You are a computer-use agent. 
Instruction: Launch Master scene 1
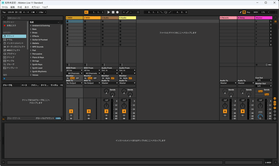pyautogui.click(x=256, y=21)
